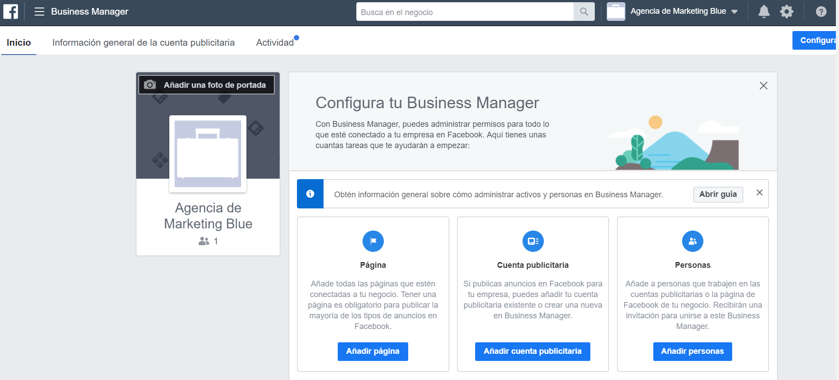Open the Business Manager hamburger menu
The image size is (839, 380).
pos(39,12)
